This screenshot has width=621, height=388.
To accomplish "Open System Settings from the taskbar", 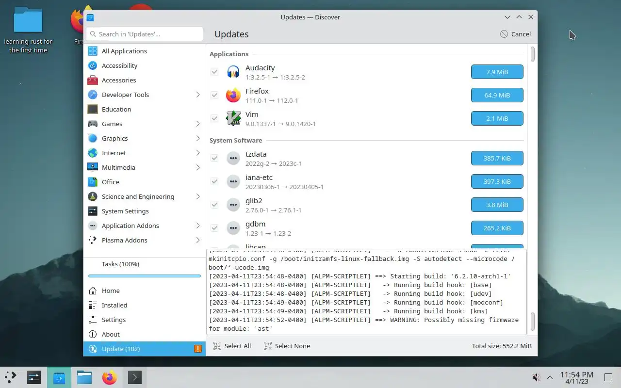I will click(34, 377).
